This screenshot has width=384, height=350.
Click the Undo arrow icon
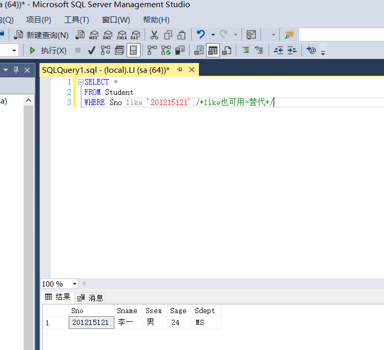point(201,34)
